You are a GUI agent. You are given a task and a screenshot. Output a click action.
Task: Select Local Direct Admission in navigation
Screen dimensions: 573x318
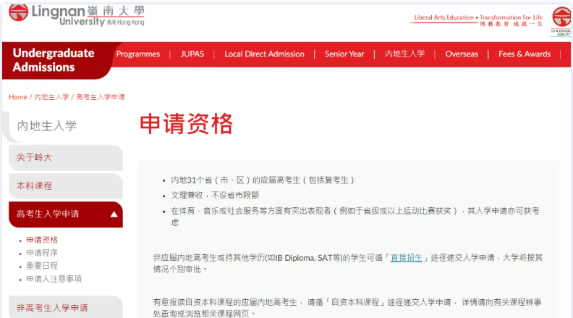(x=264, y=54)
